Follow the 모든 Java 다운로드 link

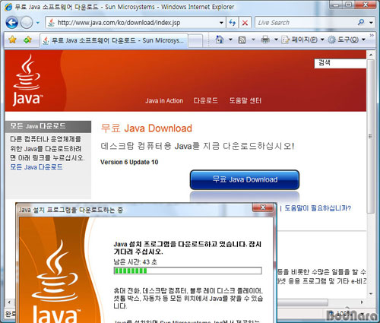click(36, 167)
